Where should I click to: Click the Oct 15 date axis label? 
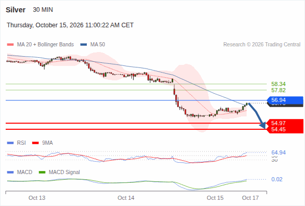215,198
